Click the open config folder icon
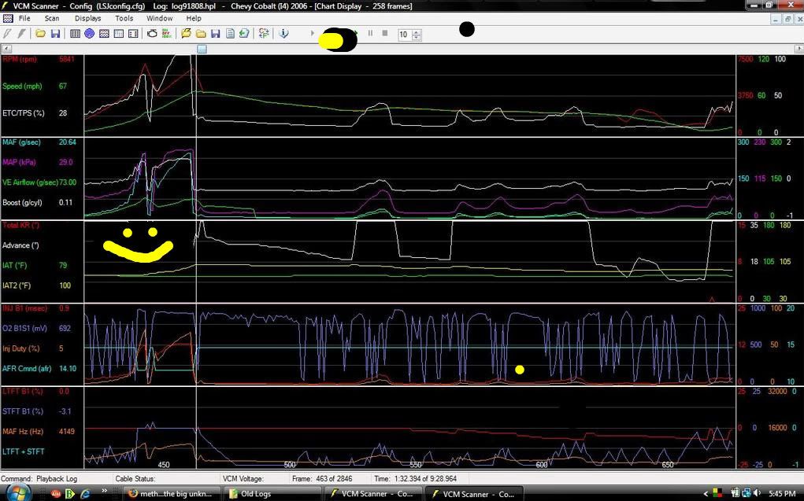This screenshot has height=501, width=804. point(40,34)
